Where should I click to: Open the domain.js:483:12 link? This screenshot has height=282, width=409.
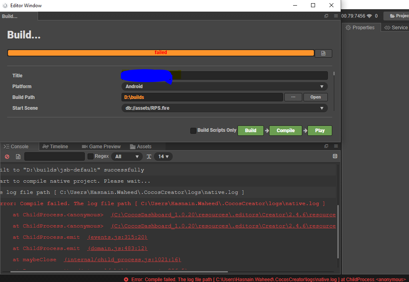click(118, 248)
